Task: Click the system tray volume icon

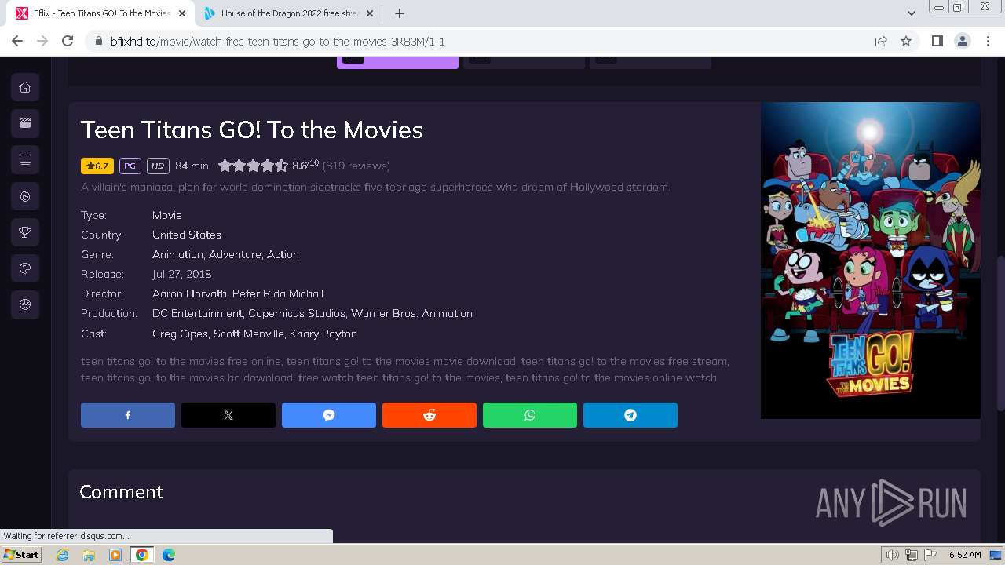Action: 892,555
